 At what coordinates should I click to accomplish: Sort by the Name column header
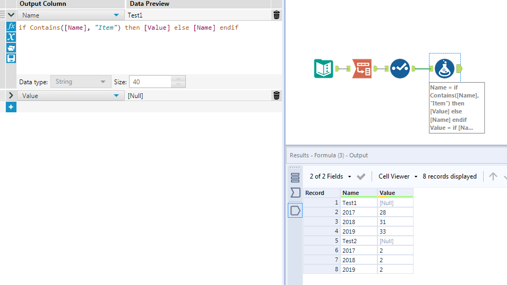click(x=358, y=193)
